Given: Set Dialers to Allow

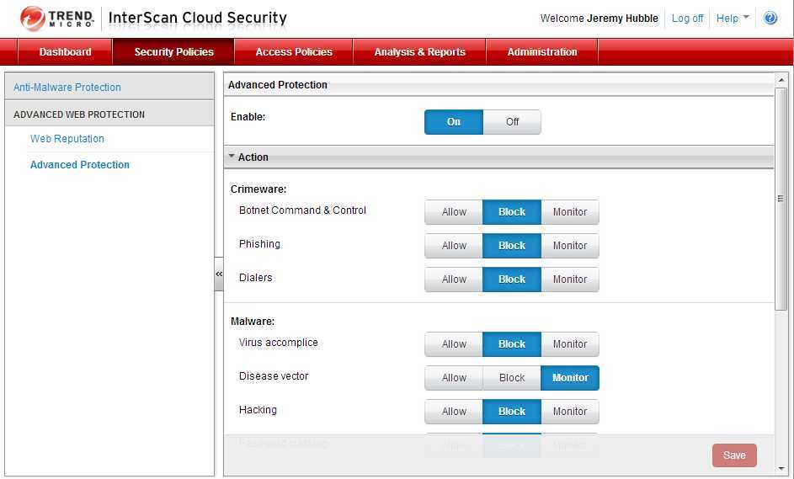Looking at the screenshot, I should [454, 279].
